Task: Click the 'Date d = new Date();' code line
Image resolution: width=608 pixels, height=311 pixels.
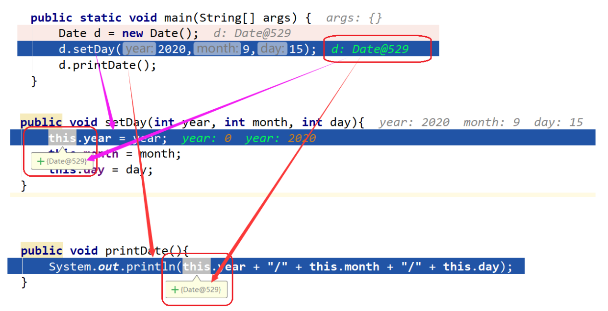Action: point(128,33)
